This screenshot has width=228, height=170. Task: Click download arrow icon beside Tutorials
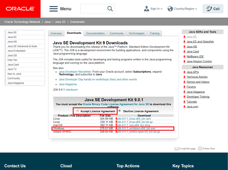pyautogui.click(x=184, y=101)
